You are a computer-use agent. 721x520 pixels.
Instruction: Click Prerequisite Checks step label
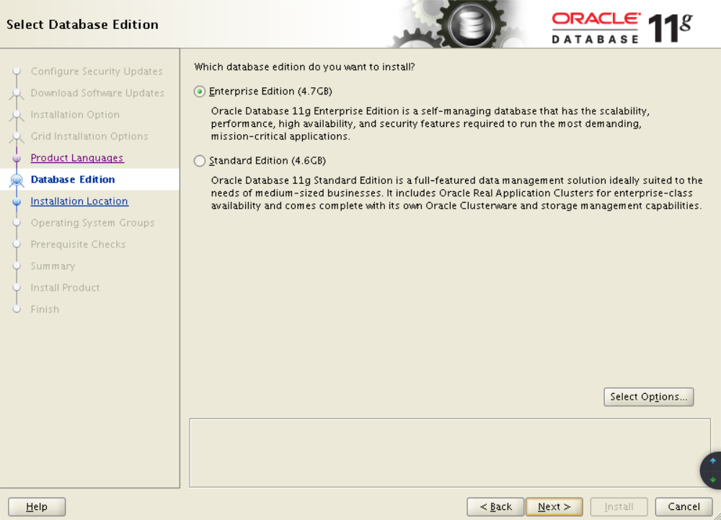pos(78,244)
